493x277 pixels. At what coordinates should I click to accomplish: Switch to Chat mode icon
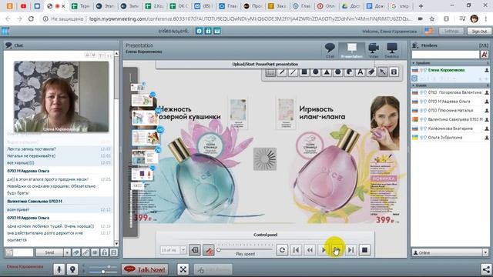tap(330, 50)
